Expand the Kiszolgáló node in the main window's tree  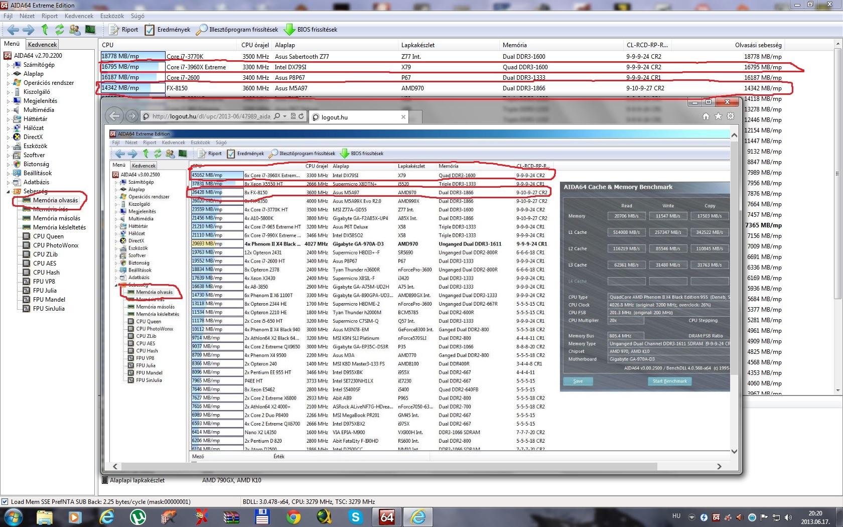8,92
